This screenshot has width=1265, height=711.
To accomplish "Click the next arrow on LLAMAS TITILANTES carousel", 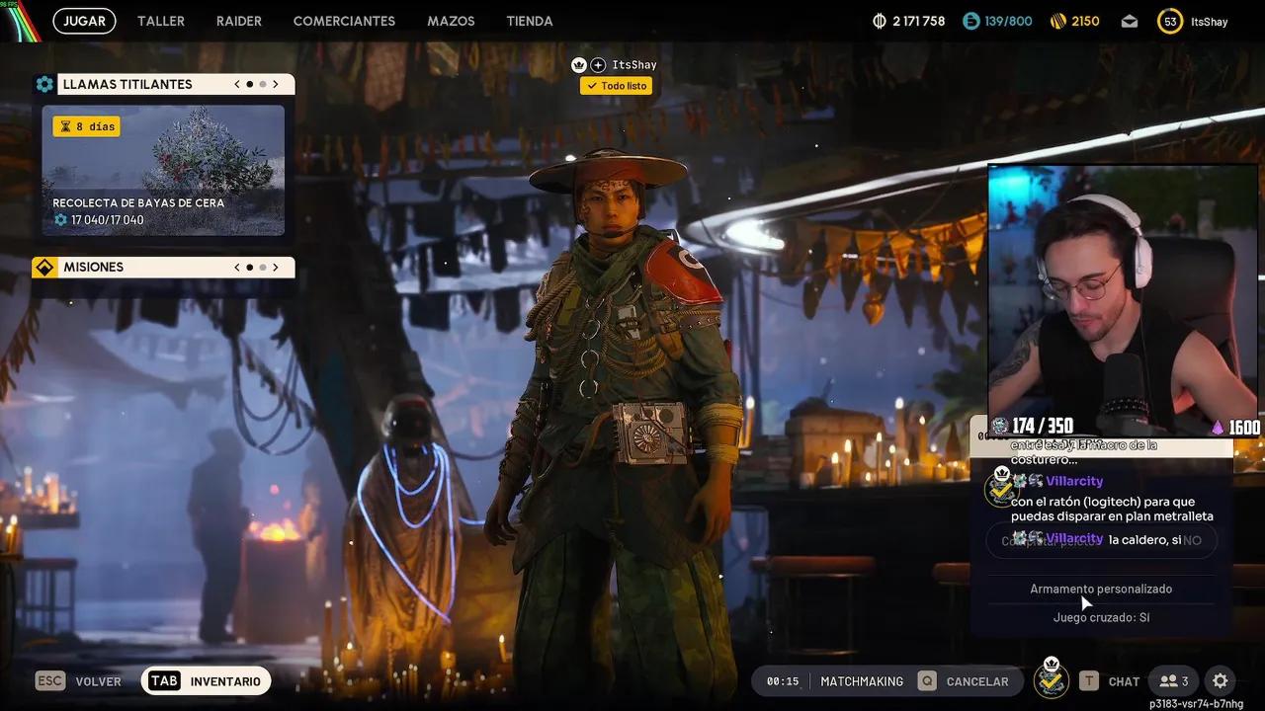I will pos(277,84).
